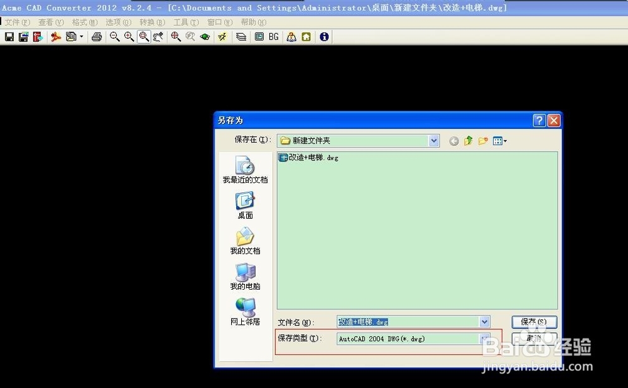
Task: Open the Layers manager toolbar icon
Action: 241,37
